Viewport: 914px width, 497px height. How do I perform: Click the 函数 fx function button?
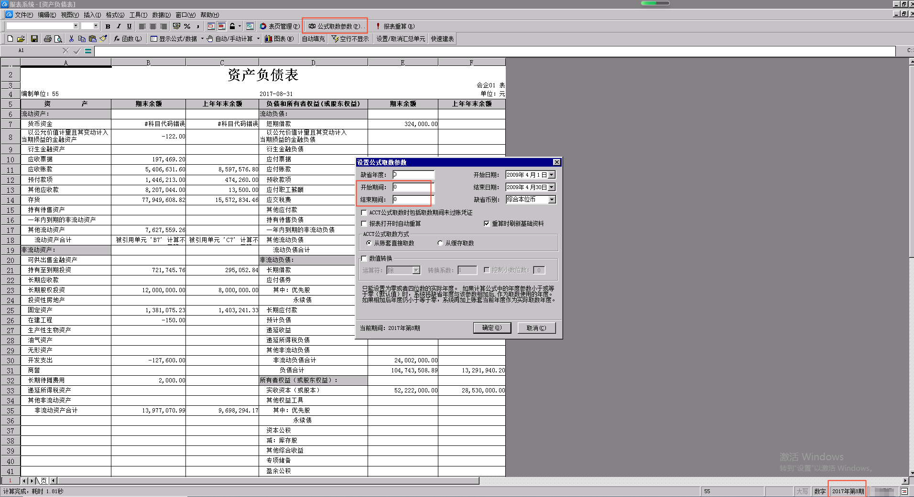tap(128, 39)
